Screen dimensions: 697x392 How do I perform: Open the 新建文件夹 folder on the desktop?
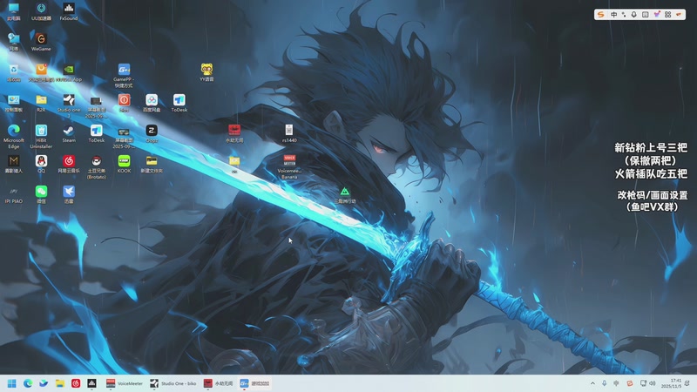click(151, 164)
